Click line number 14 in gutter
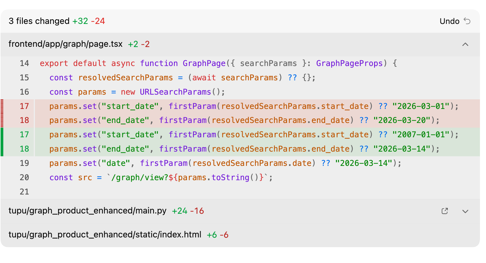The width and height of the screenshot is (486, 263). pos(24,63)
